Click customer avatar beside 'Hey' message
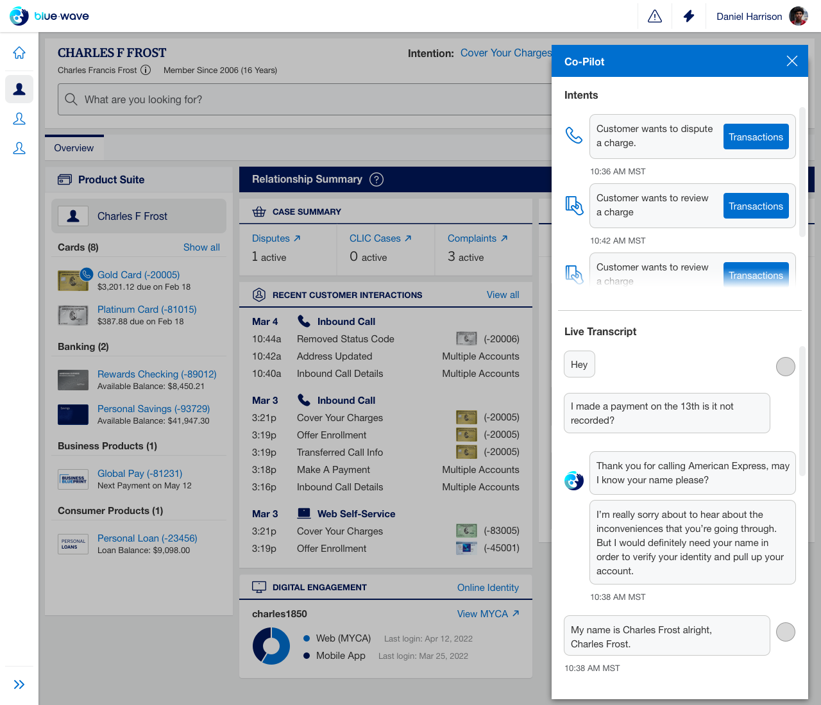This screenshot has width=821, height=705. pos(786,367)
